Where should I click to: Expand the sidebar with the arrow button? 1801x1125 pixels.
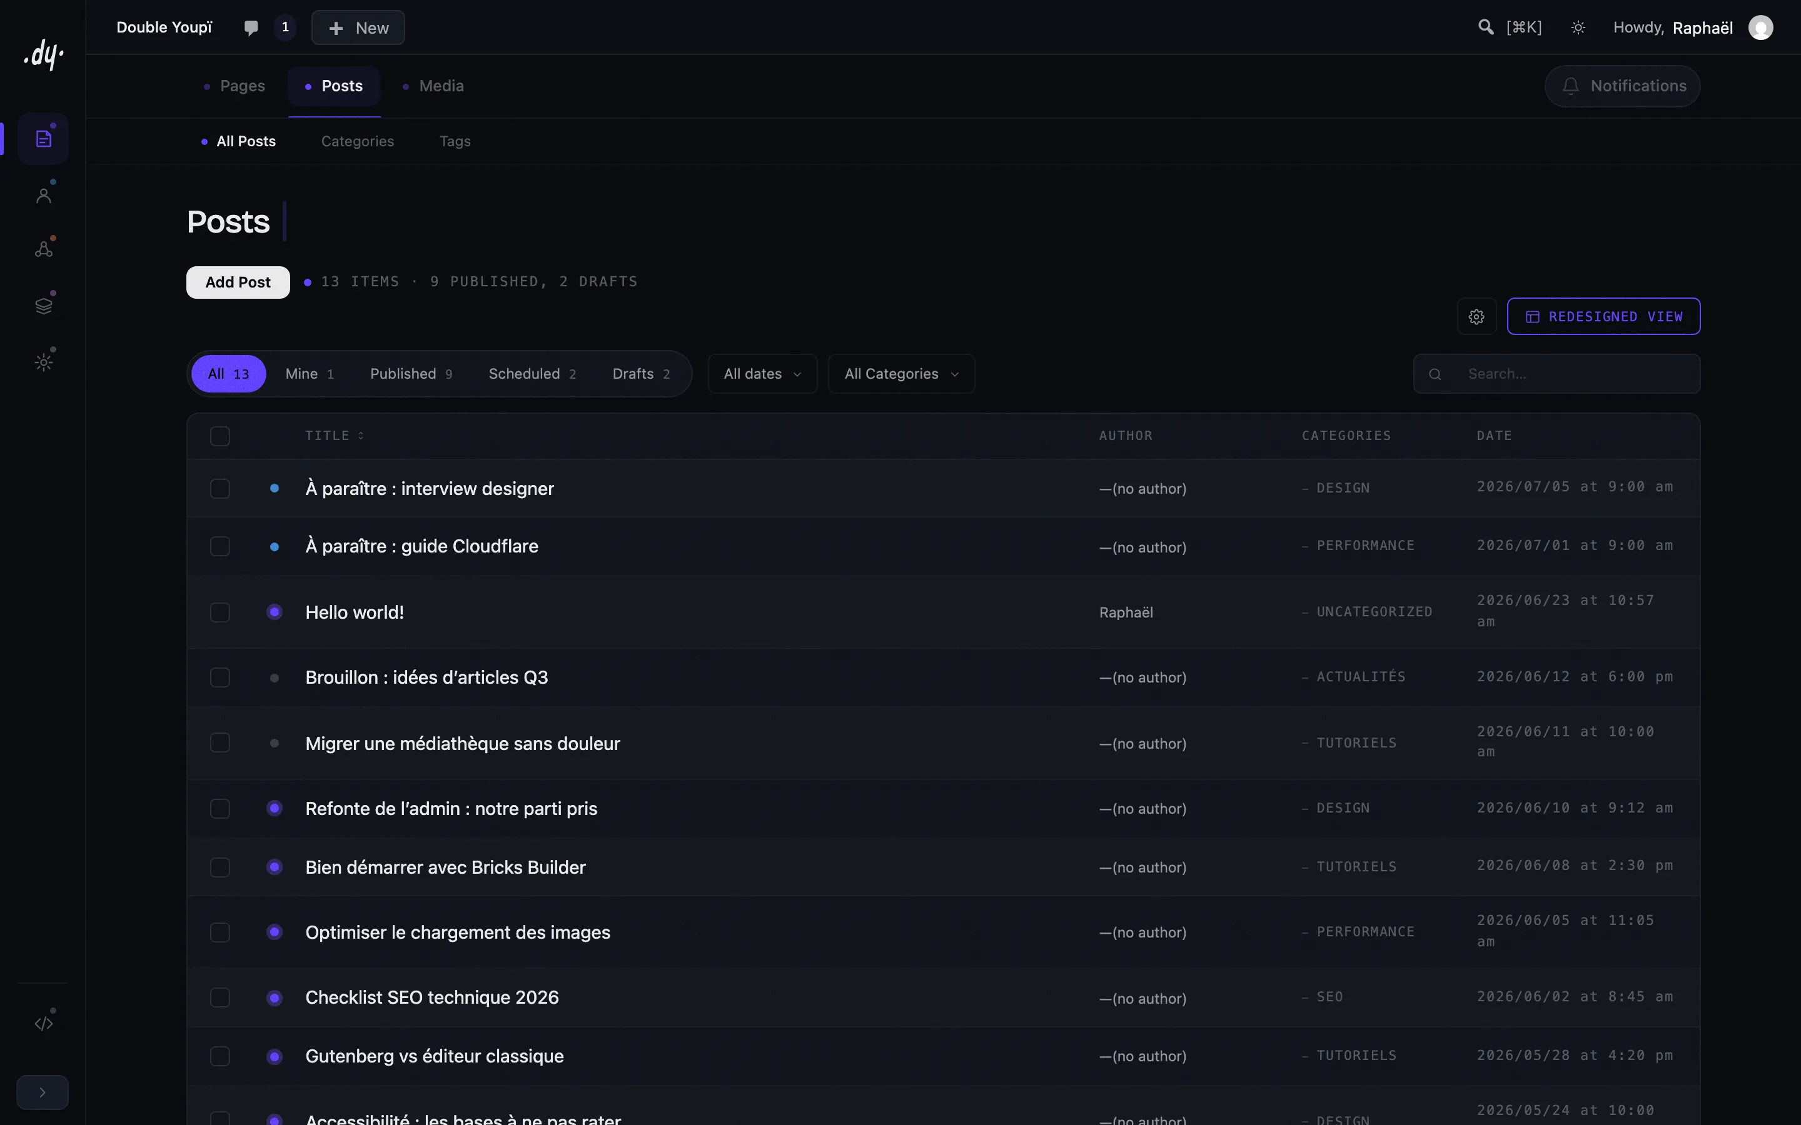pyautogui.click(x=43, y=1092)
